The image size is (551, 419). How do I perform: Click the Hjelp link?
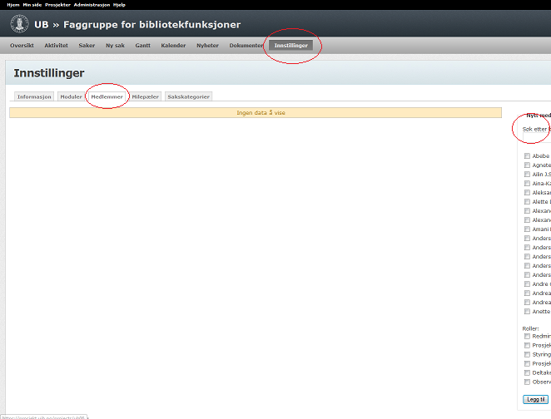click(119, 4)
